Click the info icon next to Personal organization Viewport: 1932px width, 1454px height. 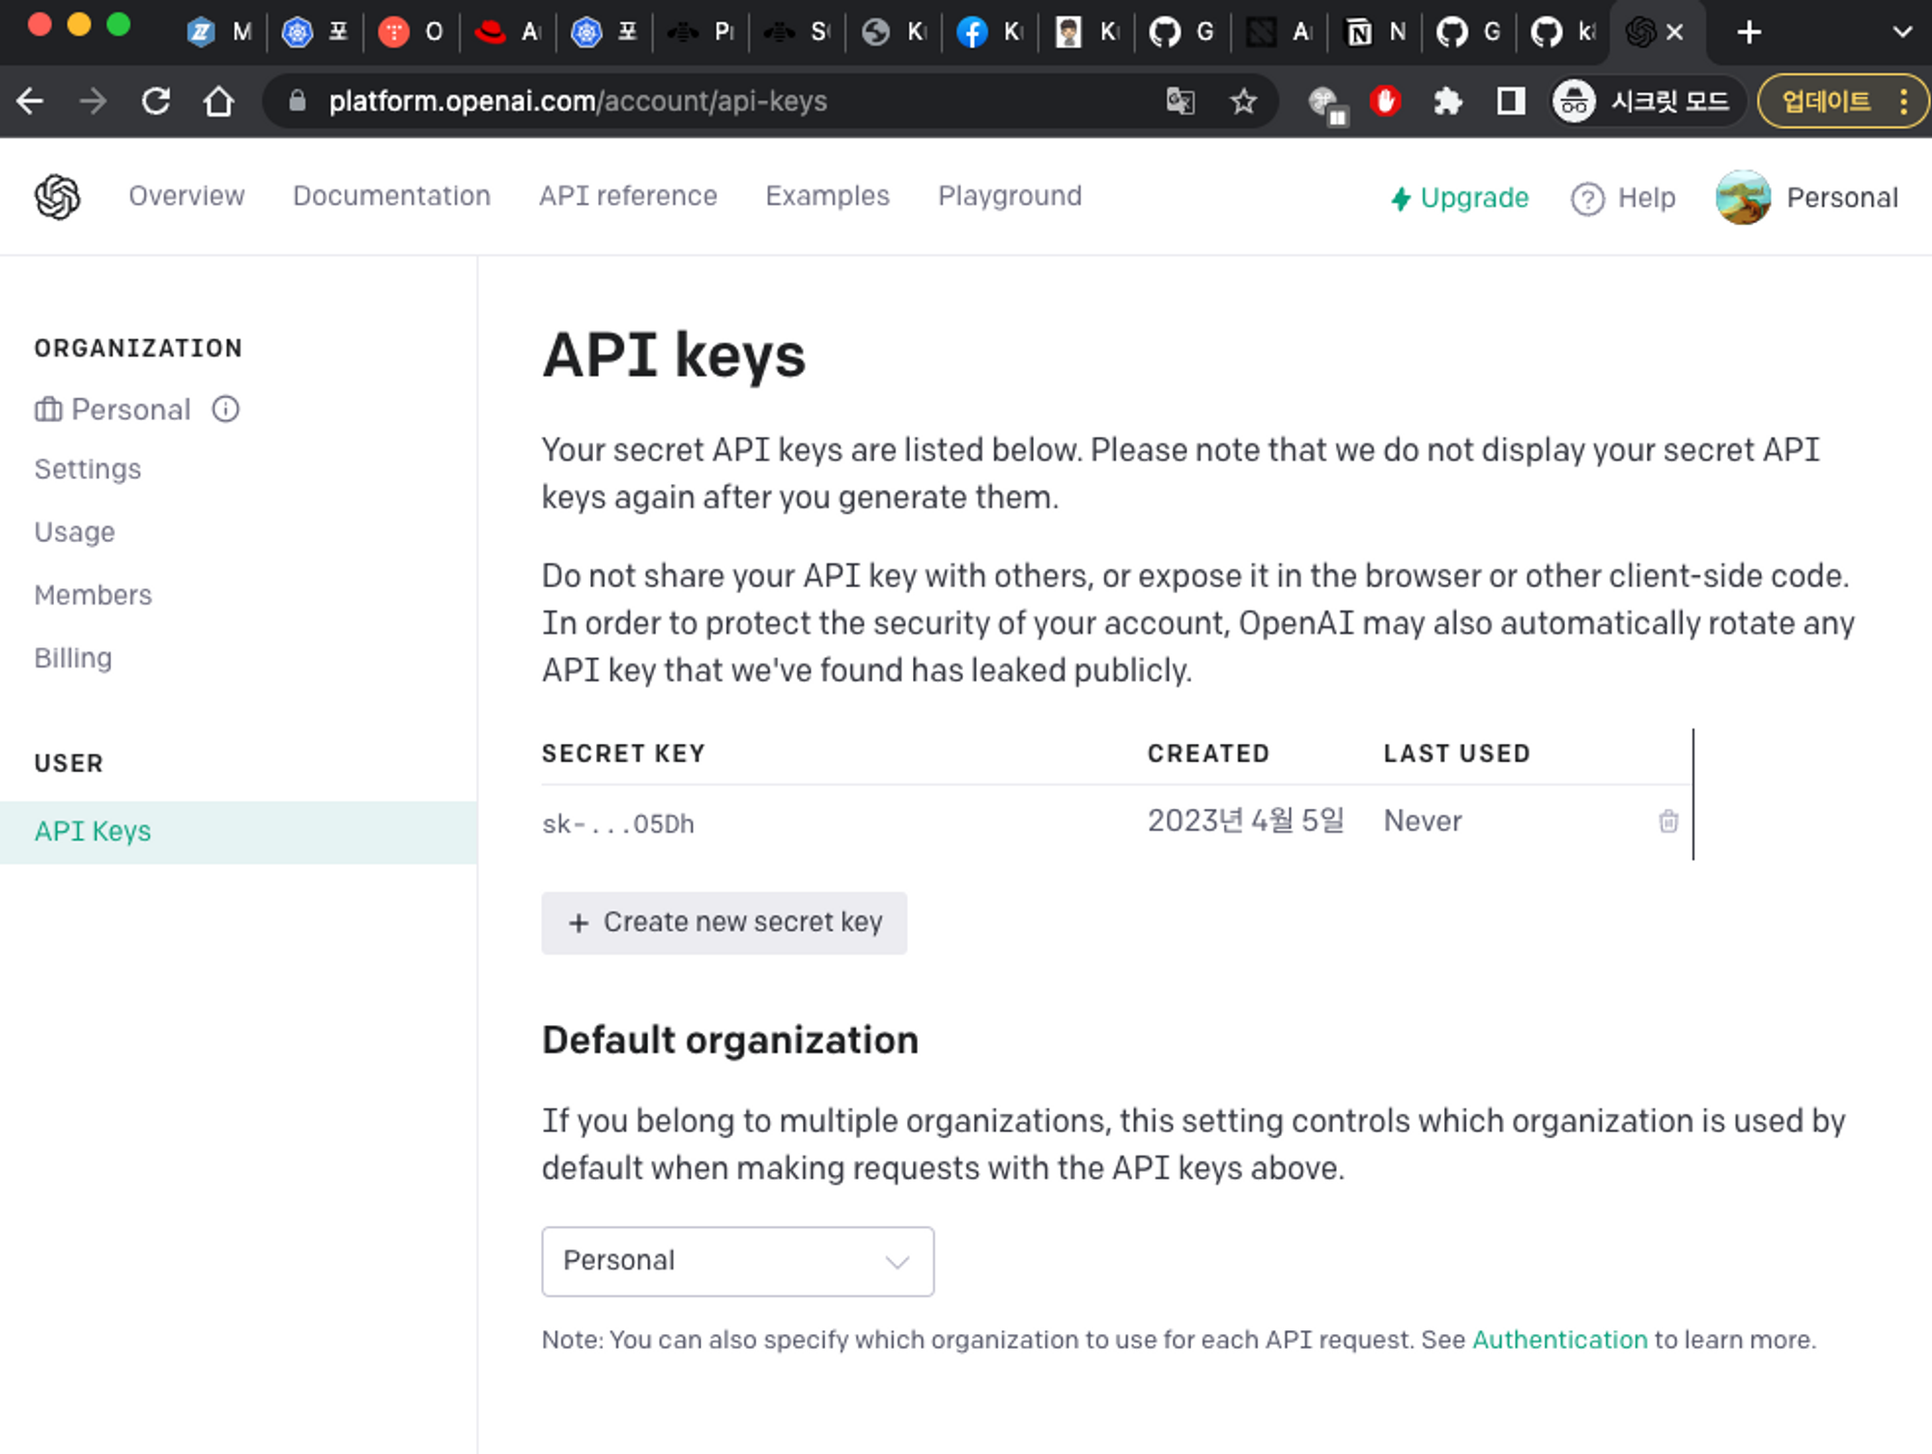click(225, 410)
